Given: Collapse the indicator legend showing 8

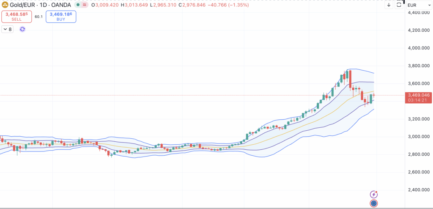Looking at the screenshot, I should click(x=8, y=29).
